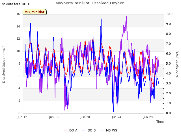
Task: Click the Jun 28 date tick label
Action: tap(148, 117)
